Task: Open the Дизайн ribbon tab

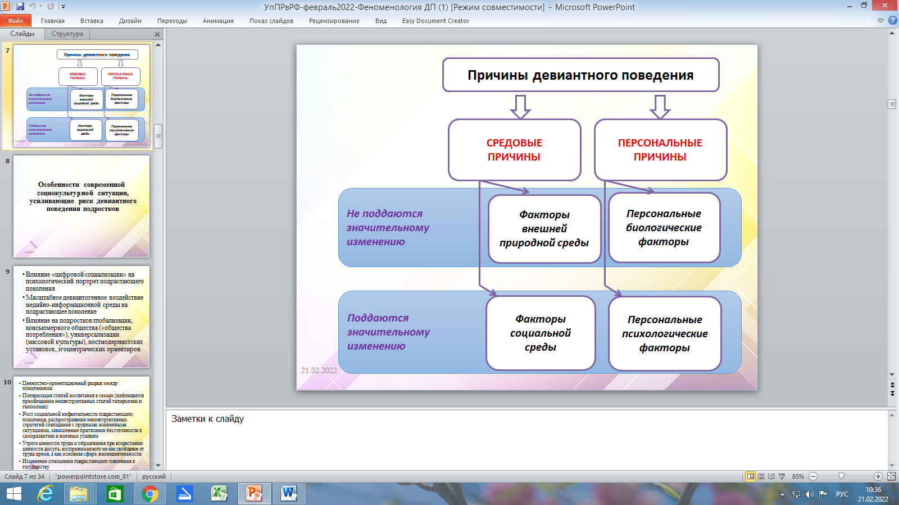Action: pos(130,21)
